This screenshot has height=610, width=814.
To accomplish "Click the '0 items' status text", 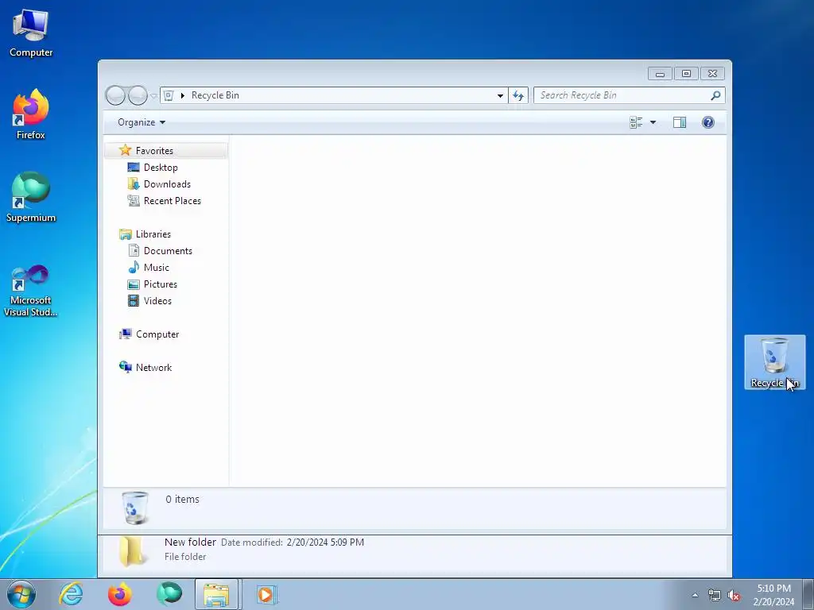I will tap(182, 499).
